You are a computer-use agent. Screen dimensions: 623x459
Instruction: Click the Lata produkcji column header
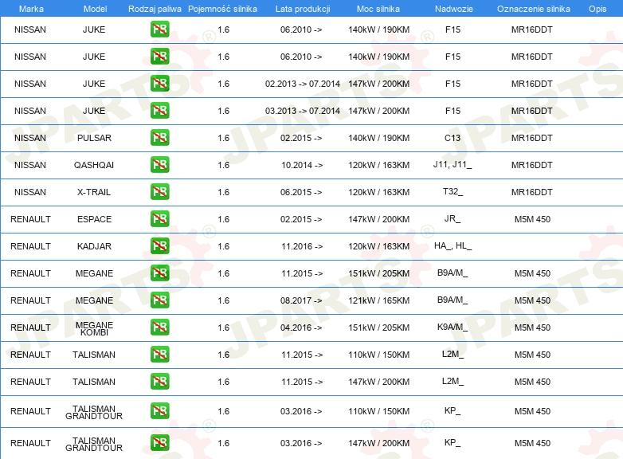pyautogui.click(x=303, y=9)
